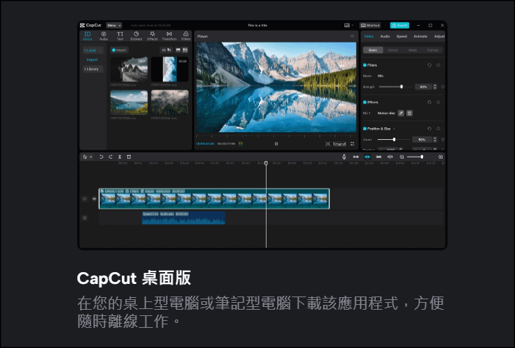Open the Menu dropdown
This screenshot has width=515, height=348.
tap(114, 25)
